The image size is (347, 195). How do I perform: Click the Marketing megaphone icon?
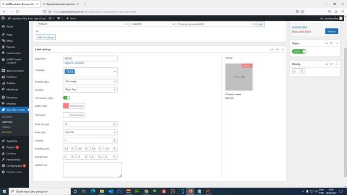(x=3, y=89)
